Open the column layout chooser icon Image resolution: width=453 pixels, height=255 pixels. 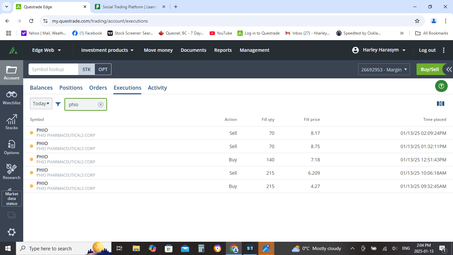440,104
